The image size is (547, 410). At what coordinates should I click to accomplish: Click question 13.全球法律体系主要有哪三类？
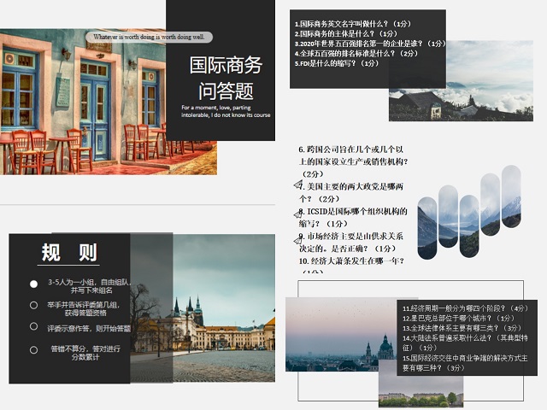point(462,328)
